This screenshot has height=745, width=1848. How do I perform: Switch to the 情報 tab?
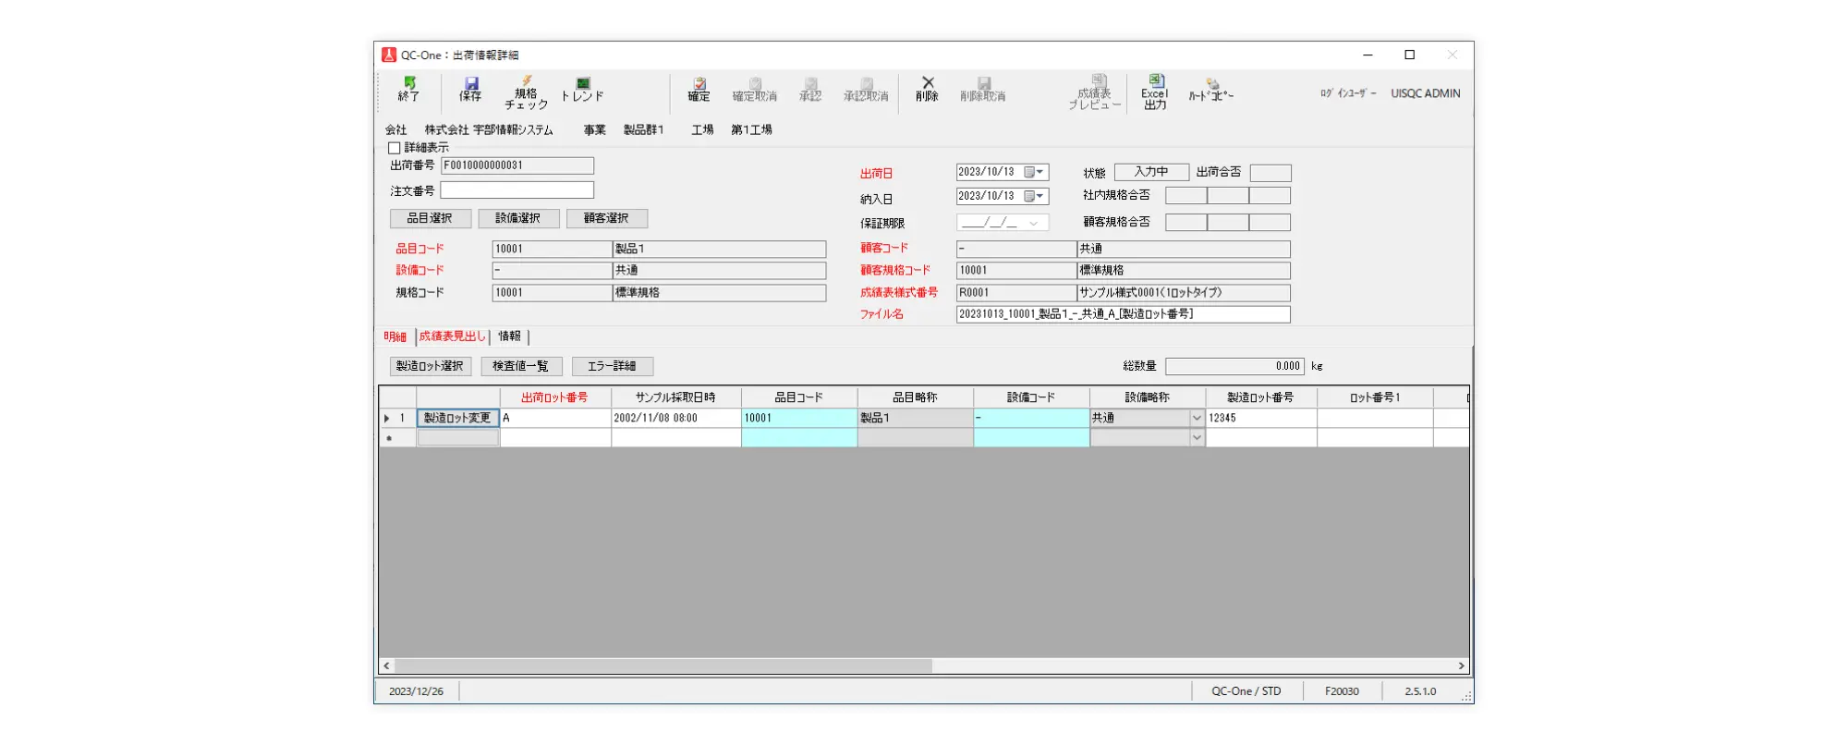coord(509,336)
